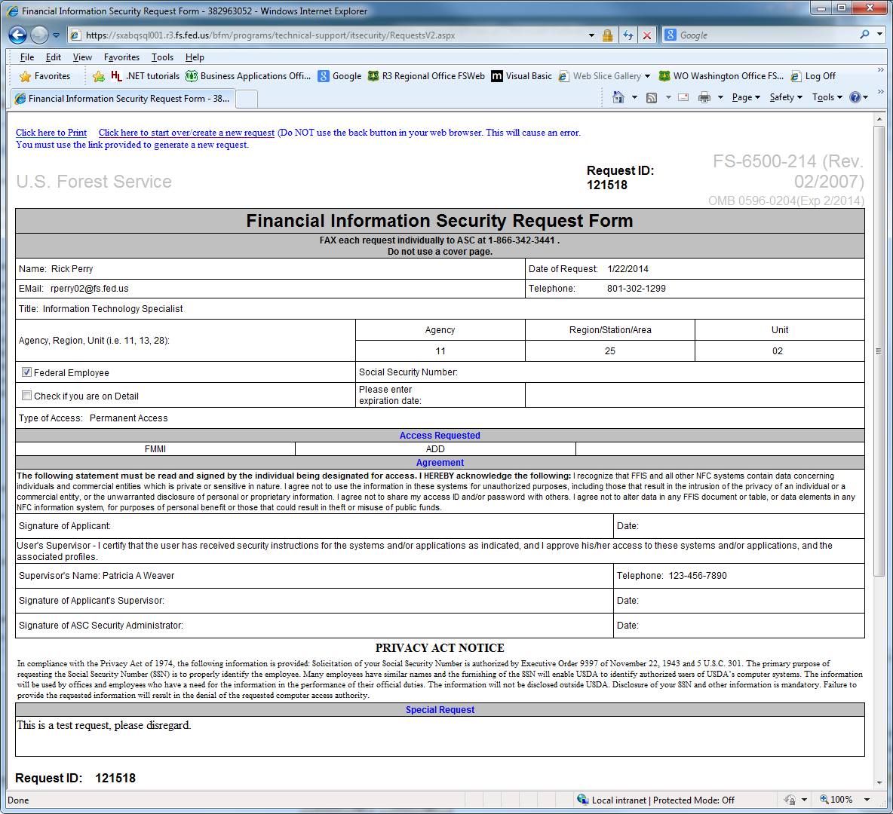Click 'This is a test request' text
893x814 pixels.
(103, 725)
